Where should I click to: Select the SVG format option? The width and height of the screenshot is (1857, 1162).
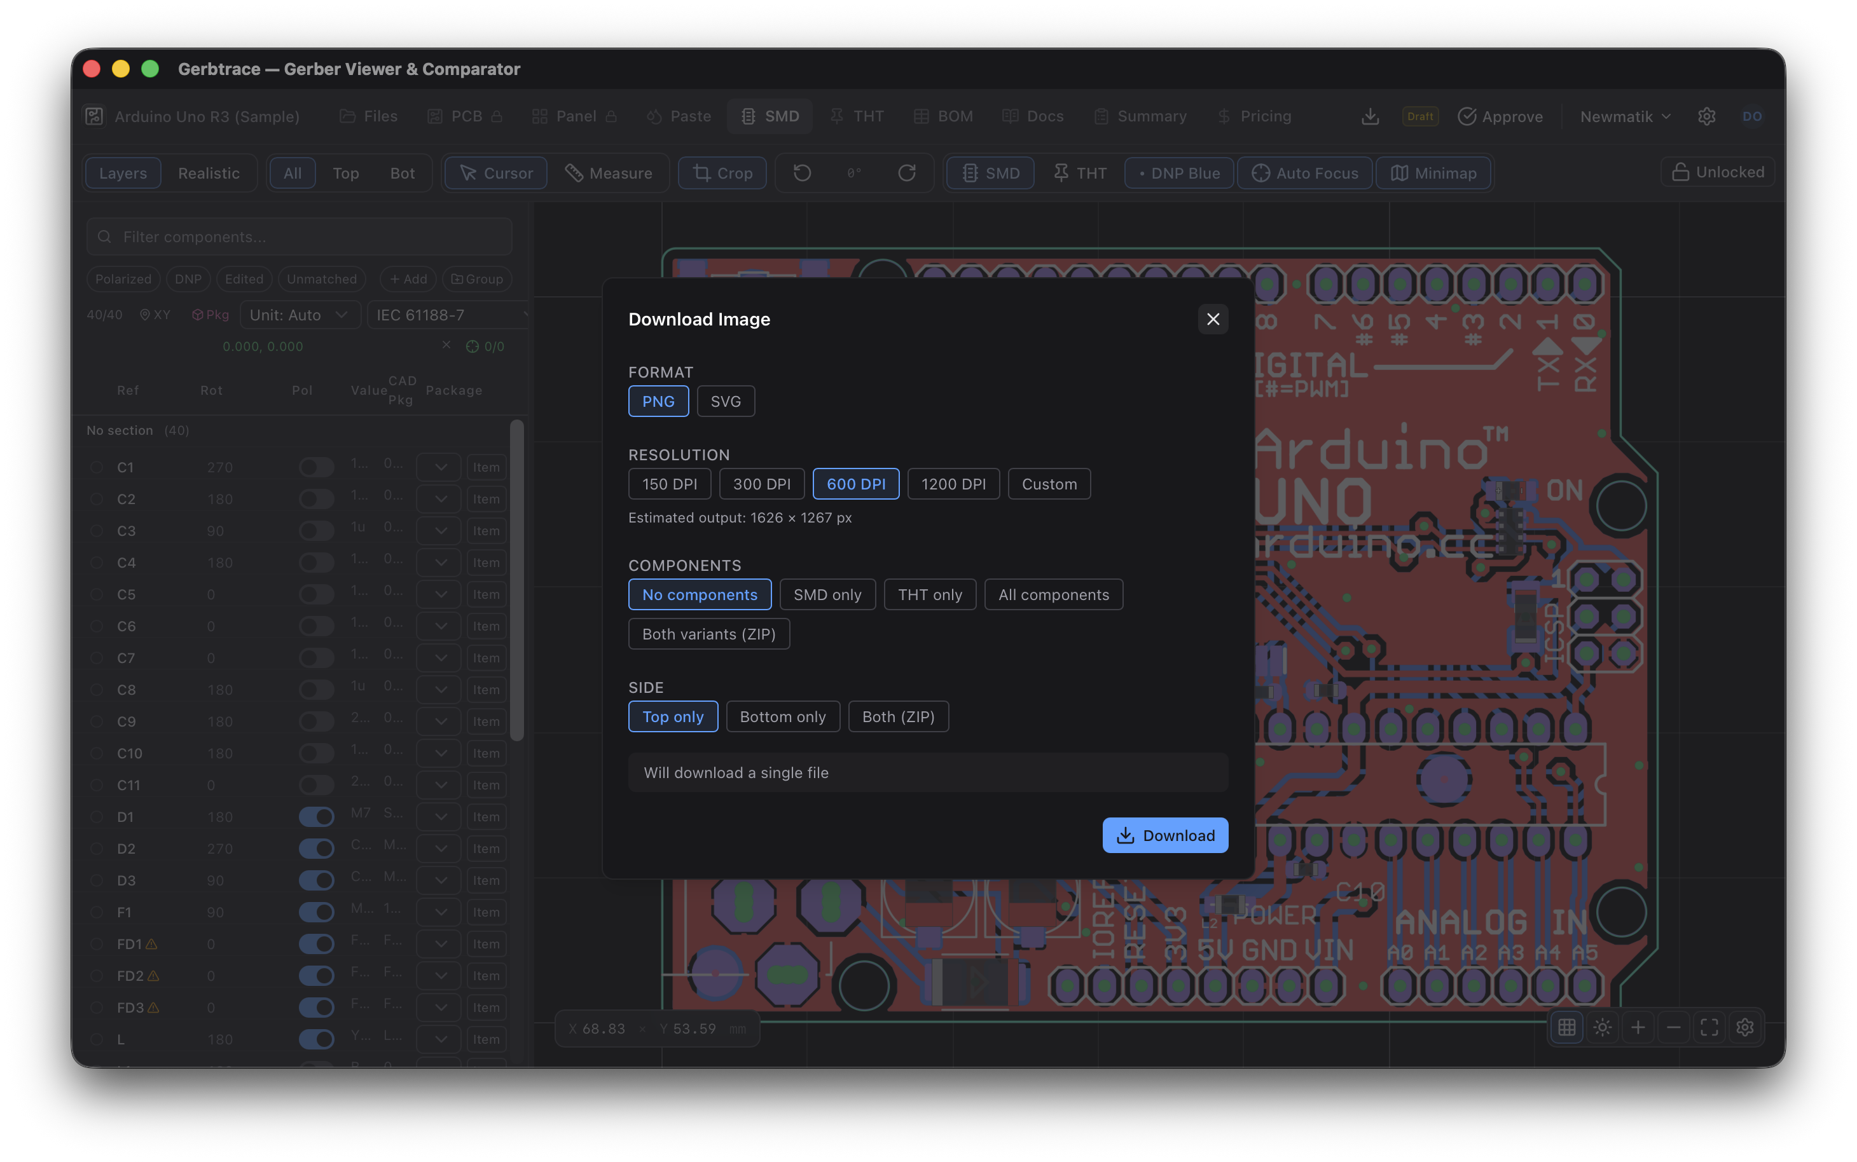(x=726, y=401)
